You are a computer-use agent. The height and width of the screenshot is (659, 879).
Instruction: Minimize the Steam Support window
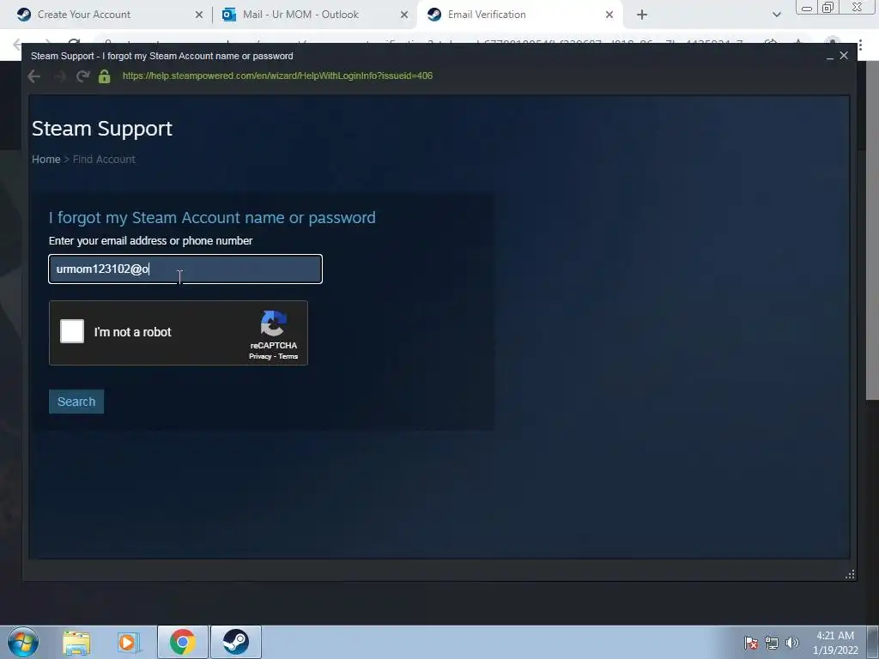(x=830, y=56)
